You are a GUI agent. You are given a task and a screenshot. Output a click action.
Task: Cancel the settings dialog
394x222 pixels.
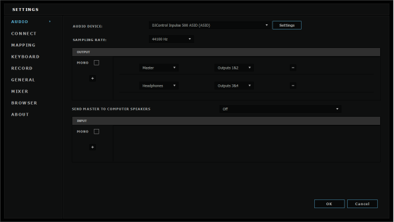[x=362, y=203]
